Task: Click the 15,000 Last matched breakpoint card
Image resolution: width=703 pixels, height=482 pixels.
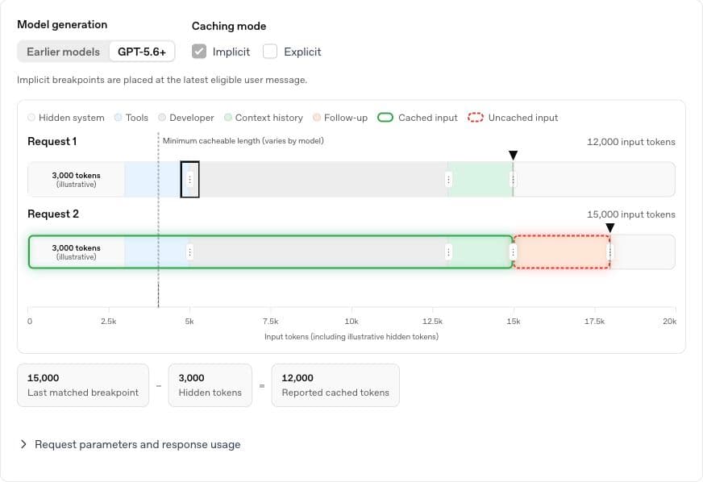Action: [83, 385]
